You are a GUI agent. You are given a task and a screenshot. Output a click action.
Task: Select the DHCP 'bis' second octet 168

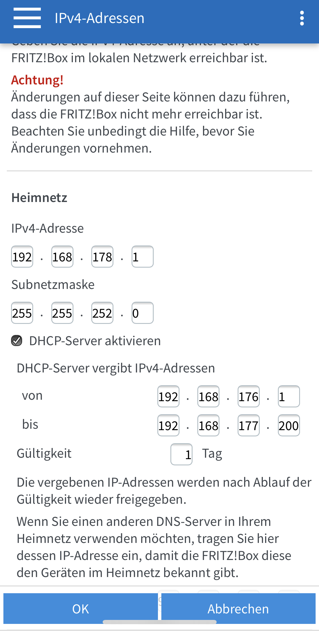[208, 425]
